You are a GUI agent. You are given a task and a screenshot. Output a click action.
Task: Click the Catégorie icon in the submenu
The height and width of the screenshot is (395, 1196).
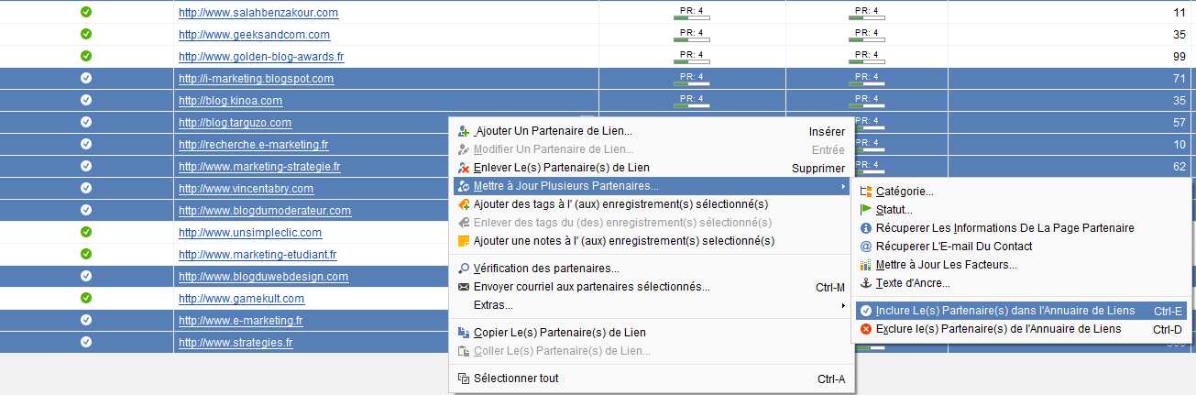point(866,192)
